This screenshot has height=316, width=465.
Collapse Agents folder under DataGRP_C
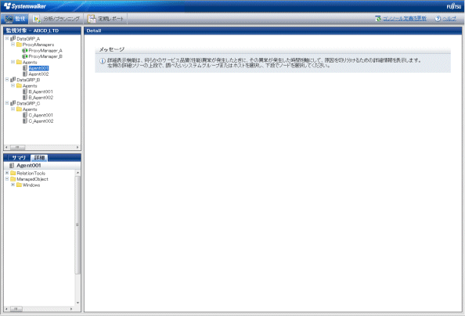click(13, 109)
